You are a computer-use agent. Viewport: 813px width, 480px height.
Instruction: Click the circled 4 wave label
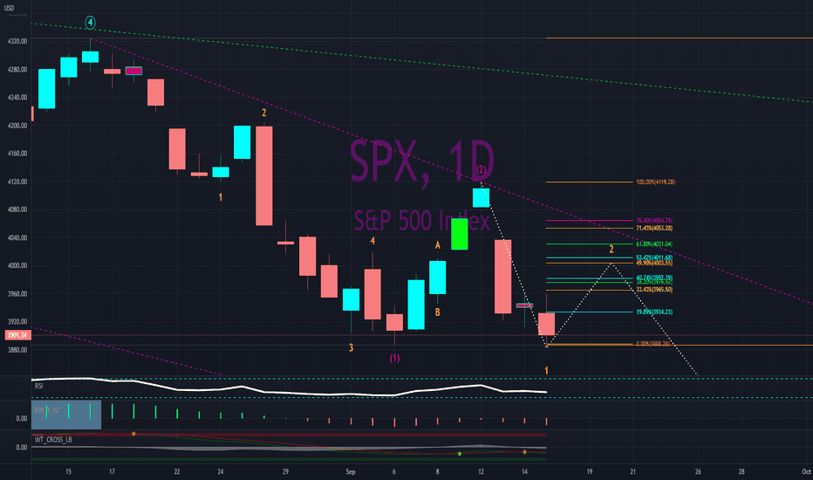click(90, 23)
